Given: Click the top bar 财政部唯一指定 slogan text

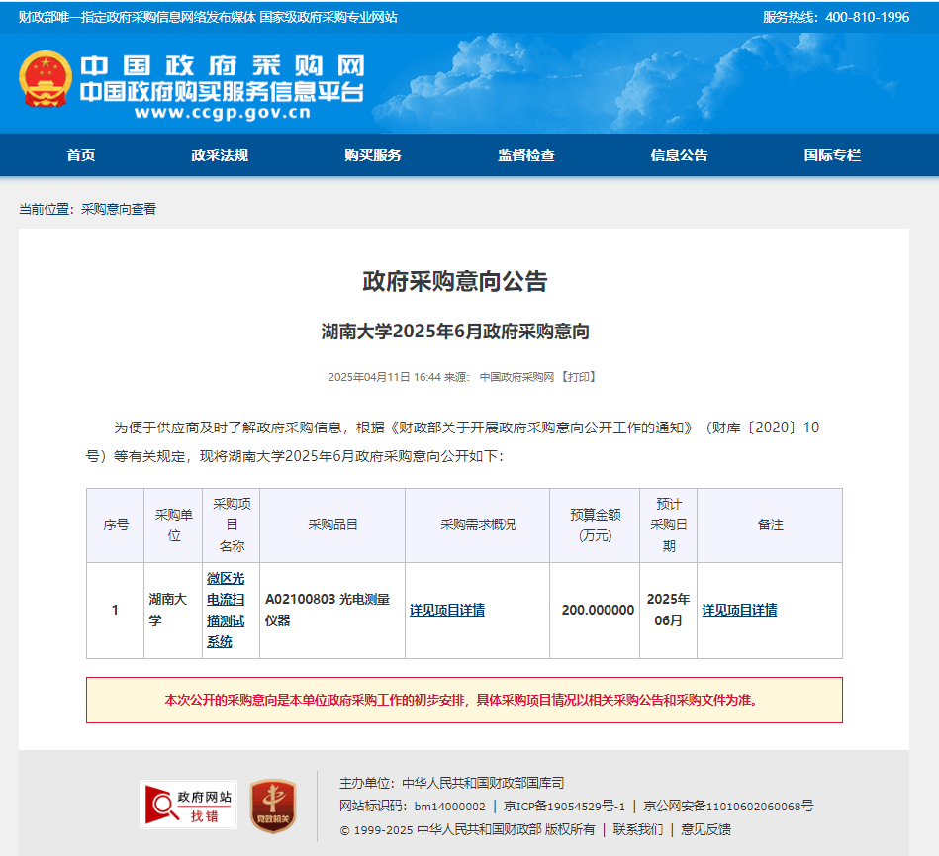Looking at the screenshot, I should [x=208, y=17].
